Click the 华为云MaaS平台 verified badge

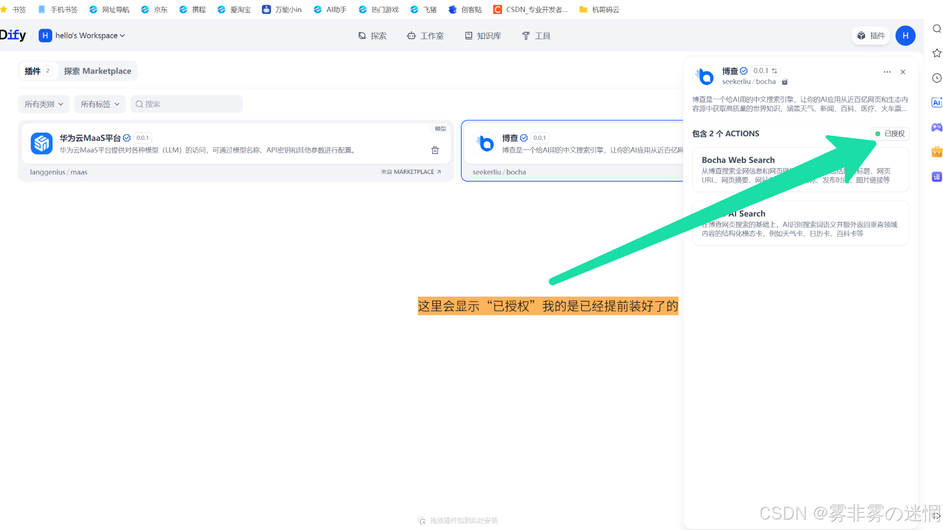126,138
